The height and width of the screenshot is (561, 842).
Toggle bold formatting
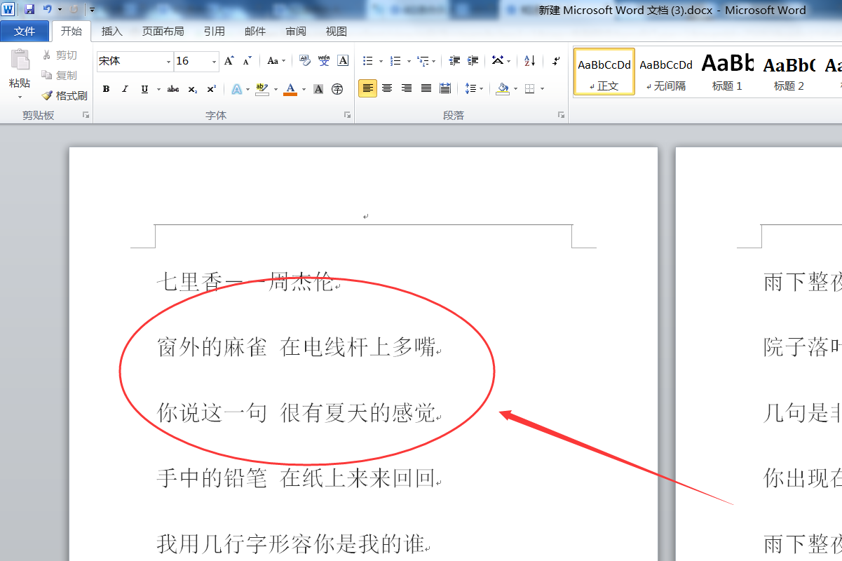point(106,89)
